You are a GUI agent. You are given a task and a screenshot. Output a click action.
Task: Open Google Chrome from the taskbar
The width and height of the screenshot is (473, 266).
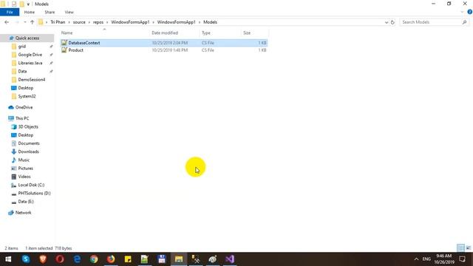tap(94, 259)
